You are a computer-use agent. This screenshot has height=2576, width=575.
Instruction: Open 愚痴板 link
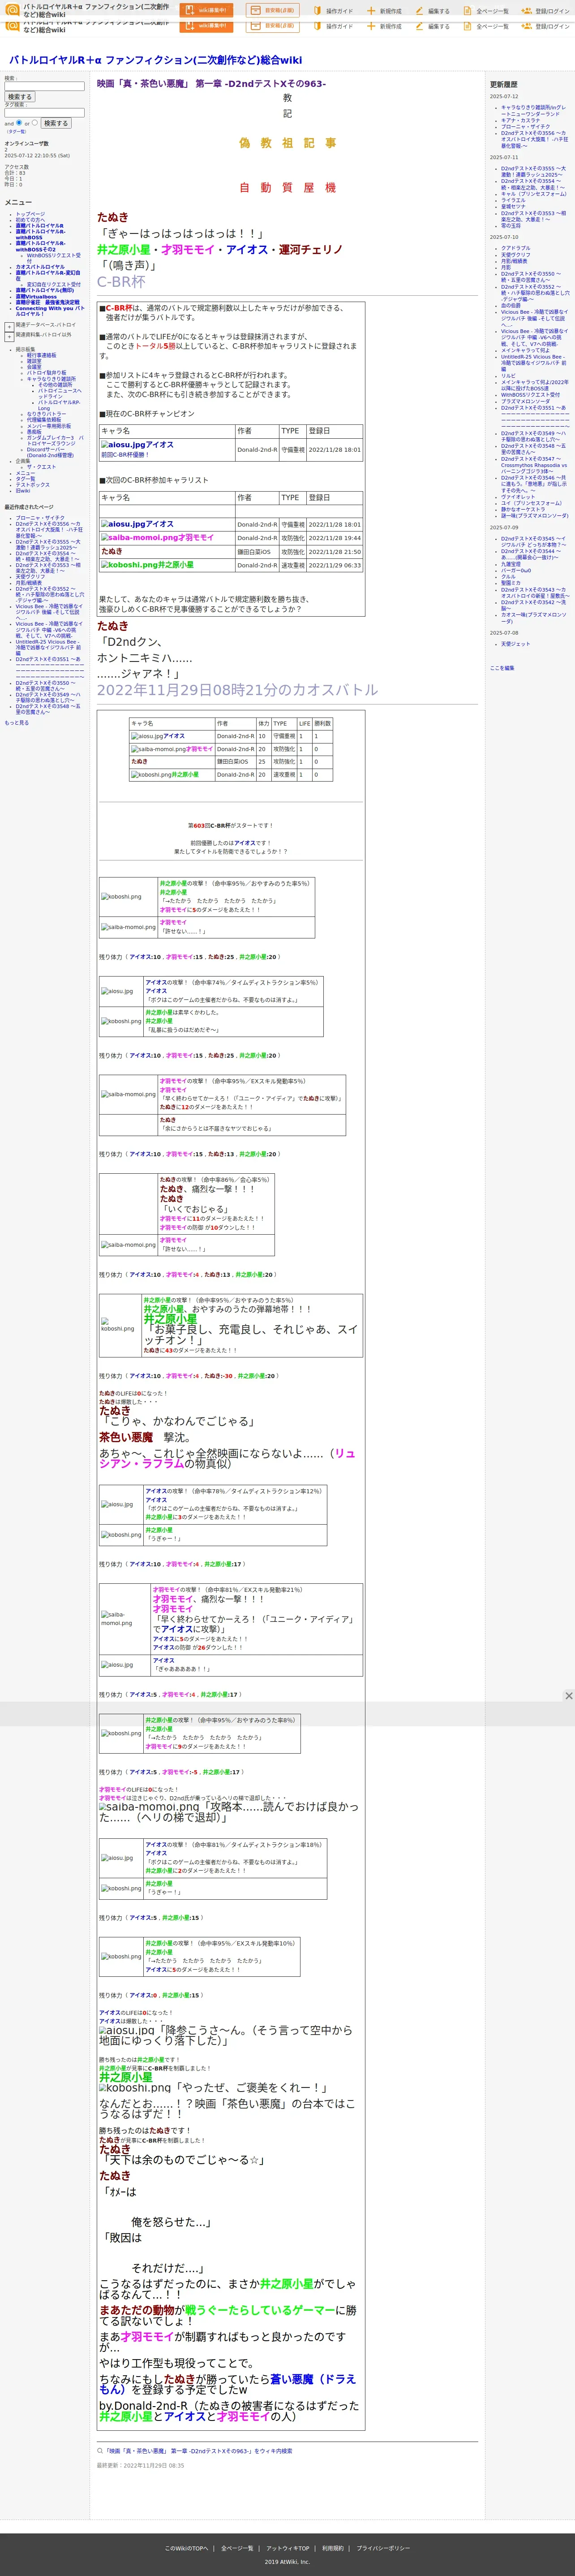[35, 432]
